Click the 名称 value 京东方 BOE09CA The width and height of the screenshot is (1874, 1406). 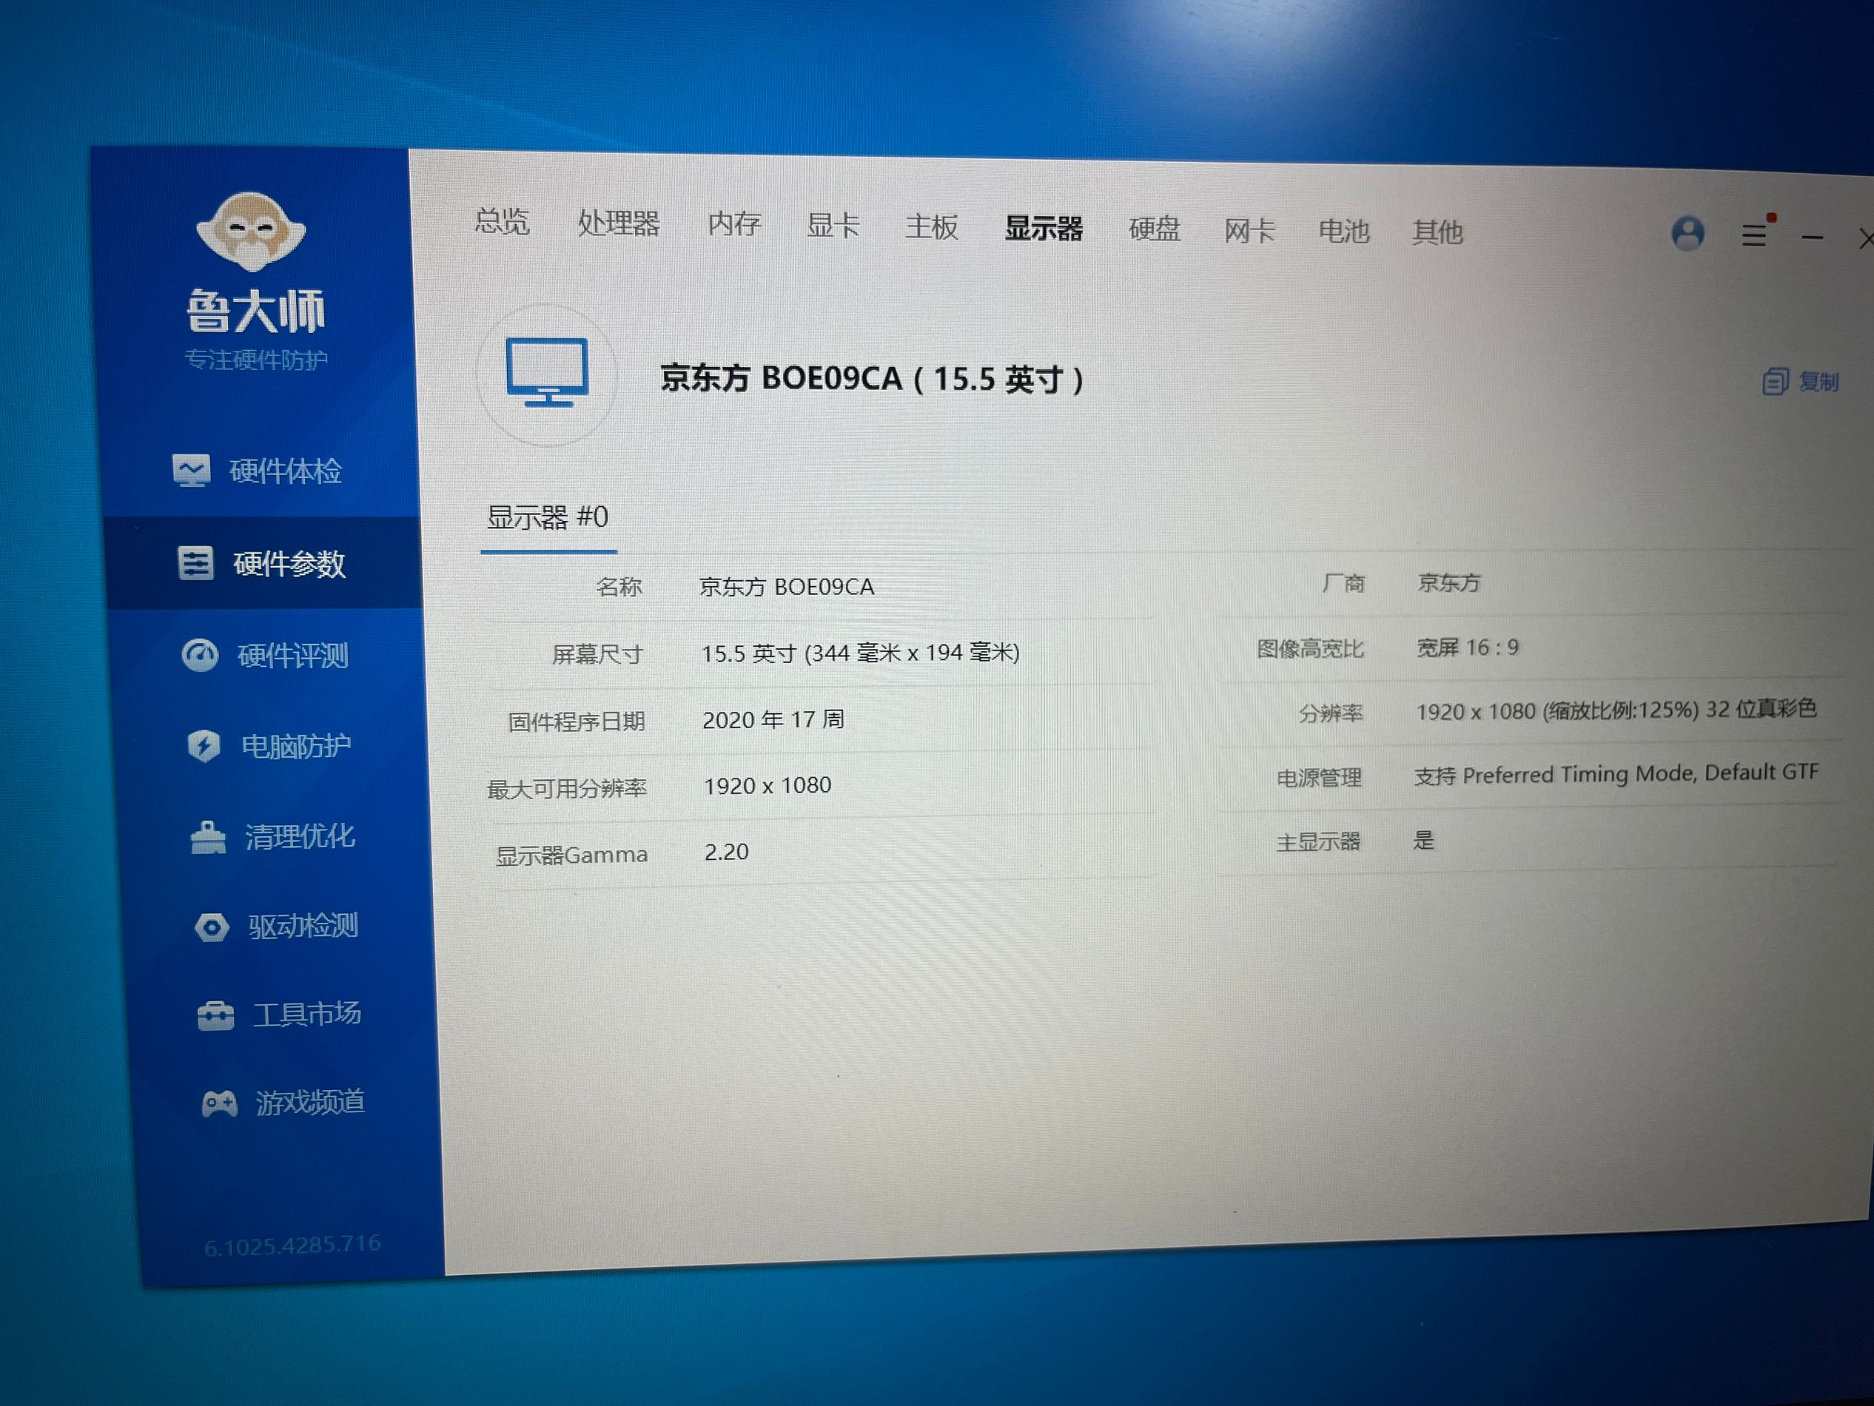tap(786, 587)
